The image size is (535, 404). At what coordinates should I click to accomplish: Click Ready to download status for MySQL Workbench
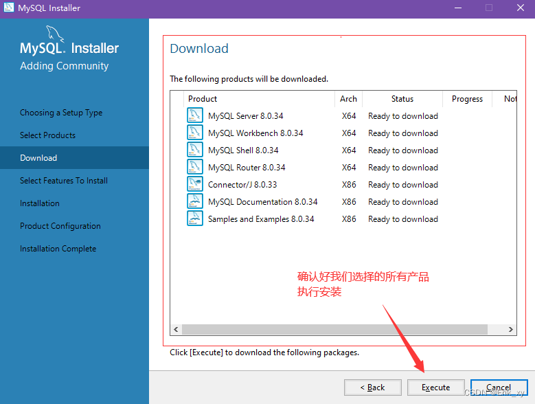point(403,133)
